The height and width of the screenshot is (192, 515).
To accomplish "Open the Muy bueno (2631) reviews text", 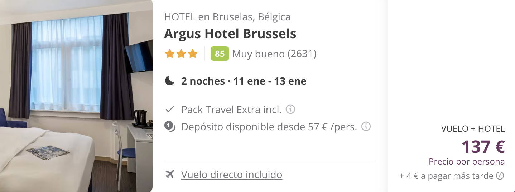I will [274, 54].
